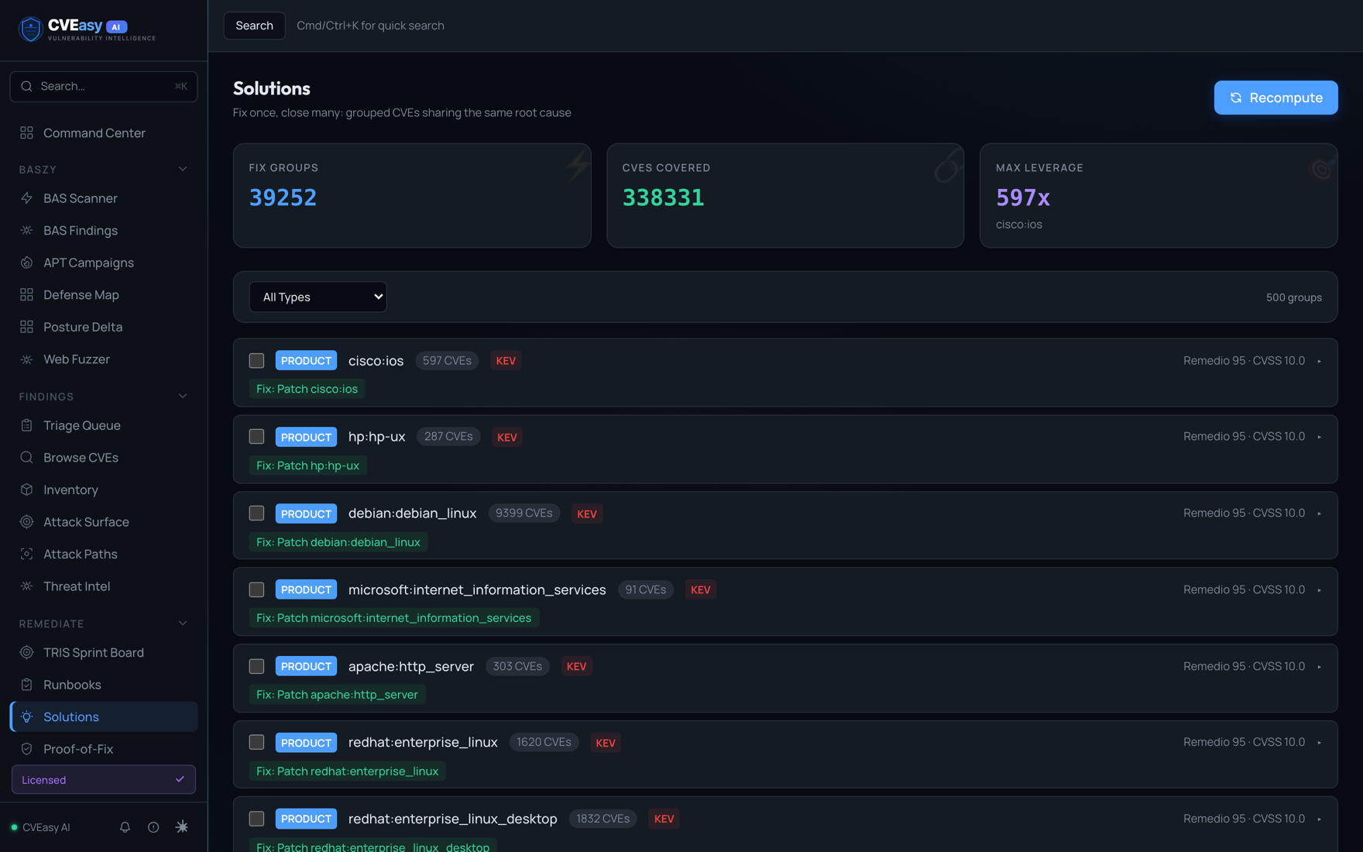Click the '500 groups' count text
1363x852 pixels.
click(1293, 297)
